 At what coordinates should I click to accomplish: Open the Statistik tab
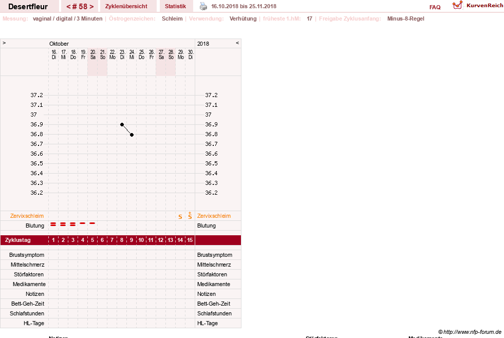click(x=176, y=6)
